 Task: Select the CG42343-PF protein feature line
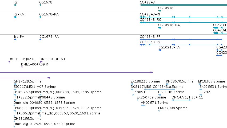(181, 39)
